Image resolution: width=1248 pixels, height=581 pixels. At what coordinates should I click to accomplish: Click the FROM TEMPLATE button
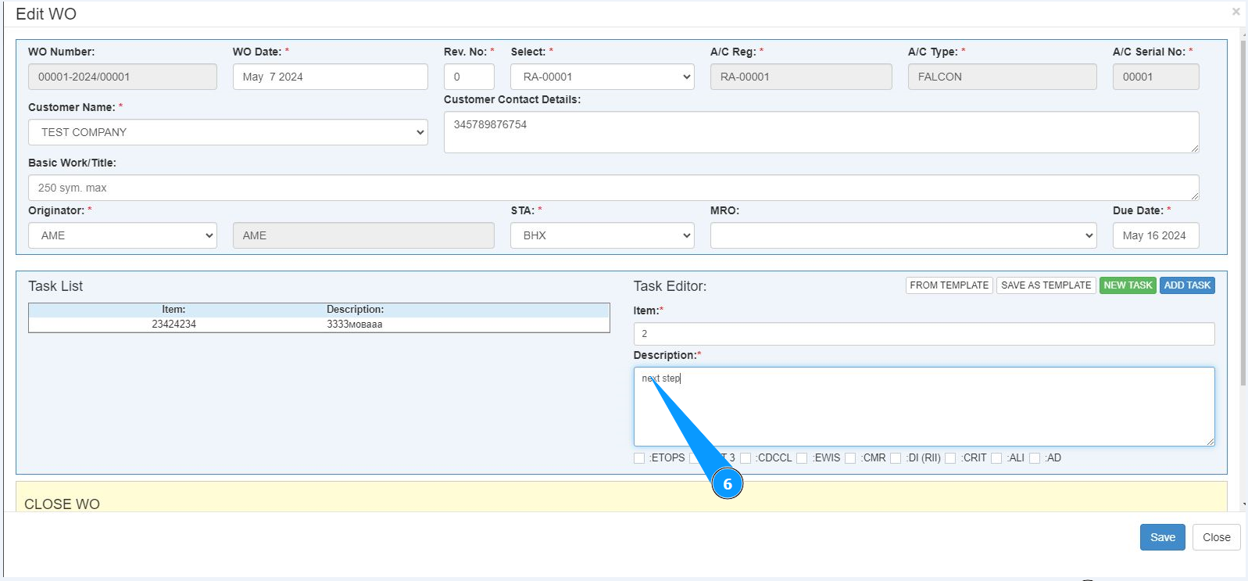point(949,285)
